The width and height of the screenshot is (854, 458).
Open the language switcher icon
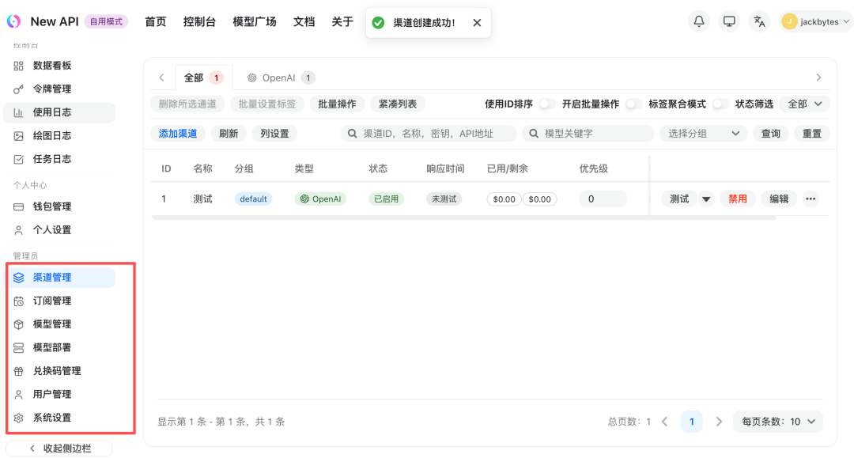coord(759,21)
